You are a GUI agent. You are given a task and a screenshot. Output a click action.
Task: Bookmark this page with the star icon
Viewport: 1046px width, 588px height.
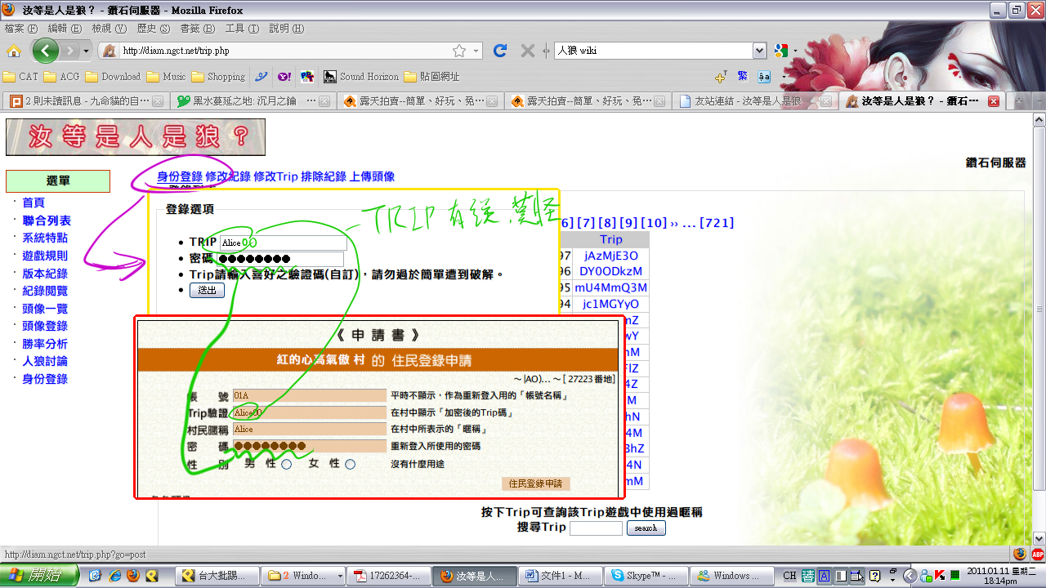click(x=459, y=51)
